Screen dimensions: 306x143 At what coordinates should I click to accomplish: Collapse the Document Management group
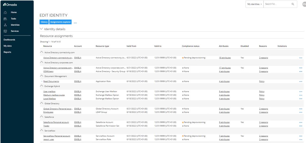tap(41, 76)
